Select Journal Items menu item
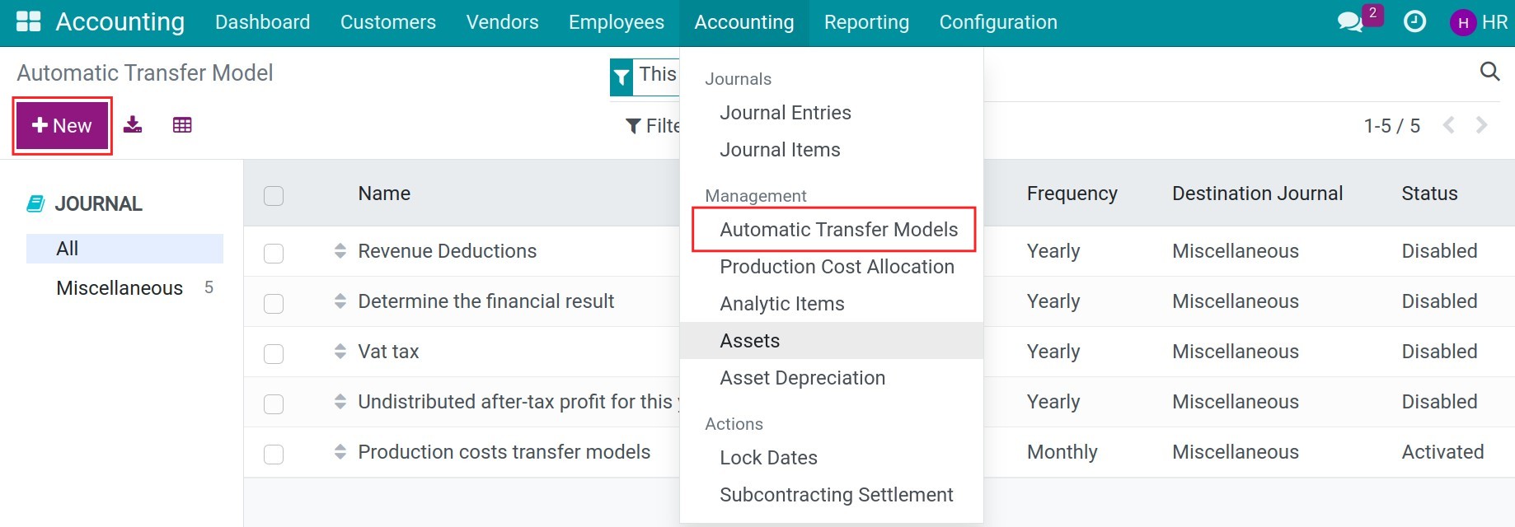1515x527 pixels. (x=832, y=150)
